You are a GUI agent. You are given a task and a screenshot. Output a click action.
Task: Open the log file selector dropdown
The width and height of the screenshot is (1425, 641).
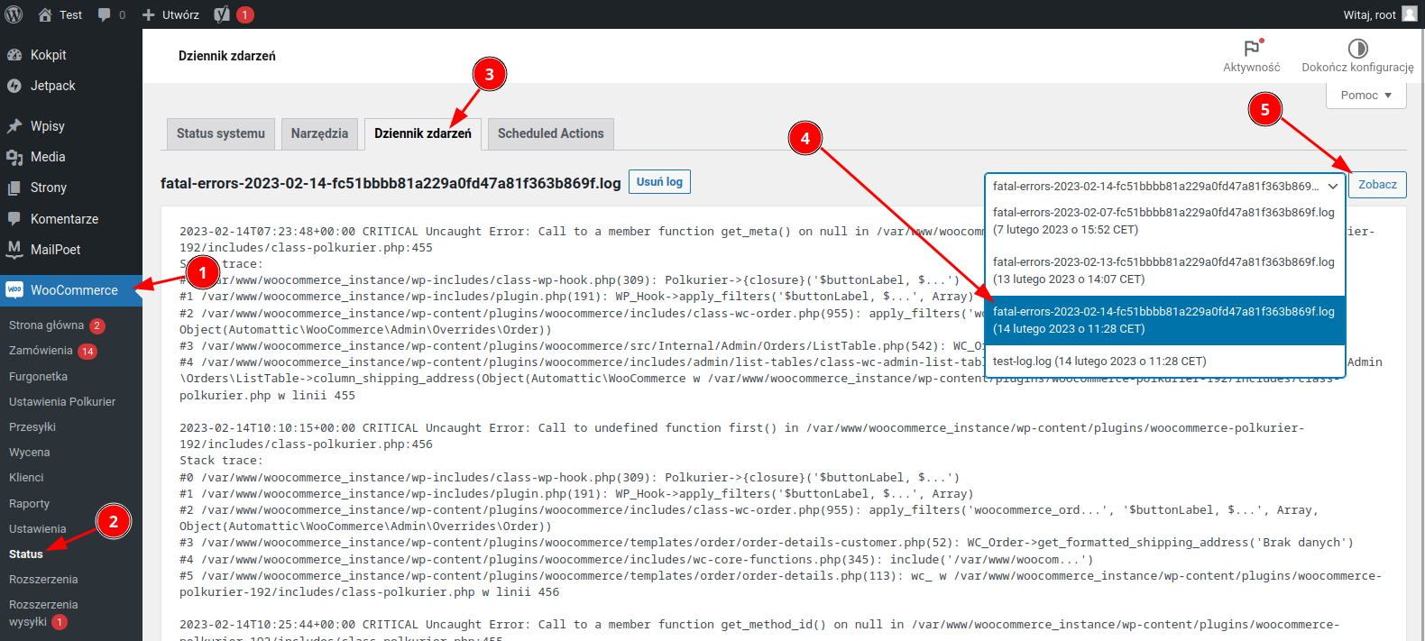(1165, 186)
